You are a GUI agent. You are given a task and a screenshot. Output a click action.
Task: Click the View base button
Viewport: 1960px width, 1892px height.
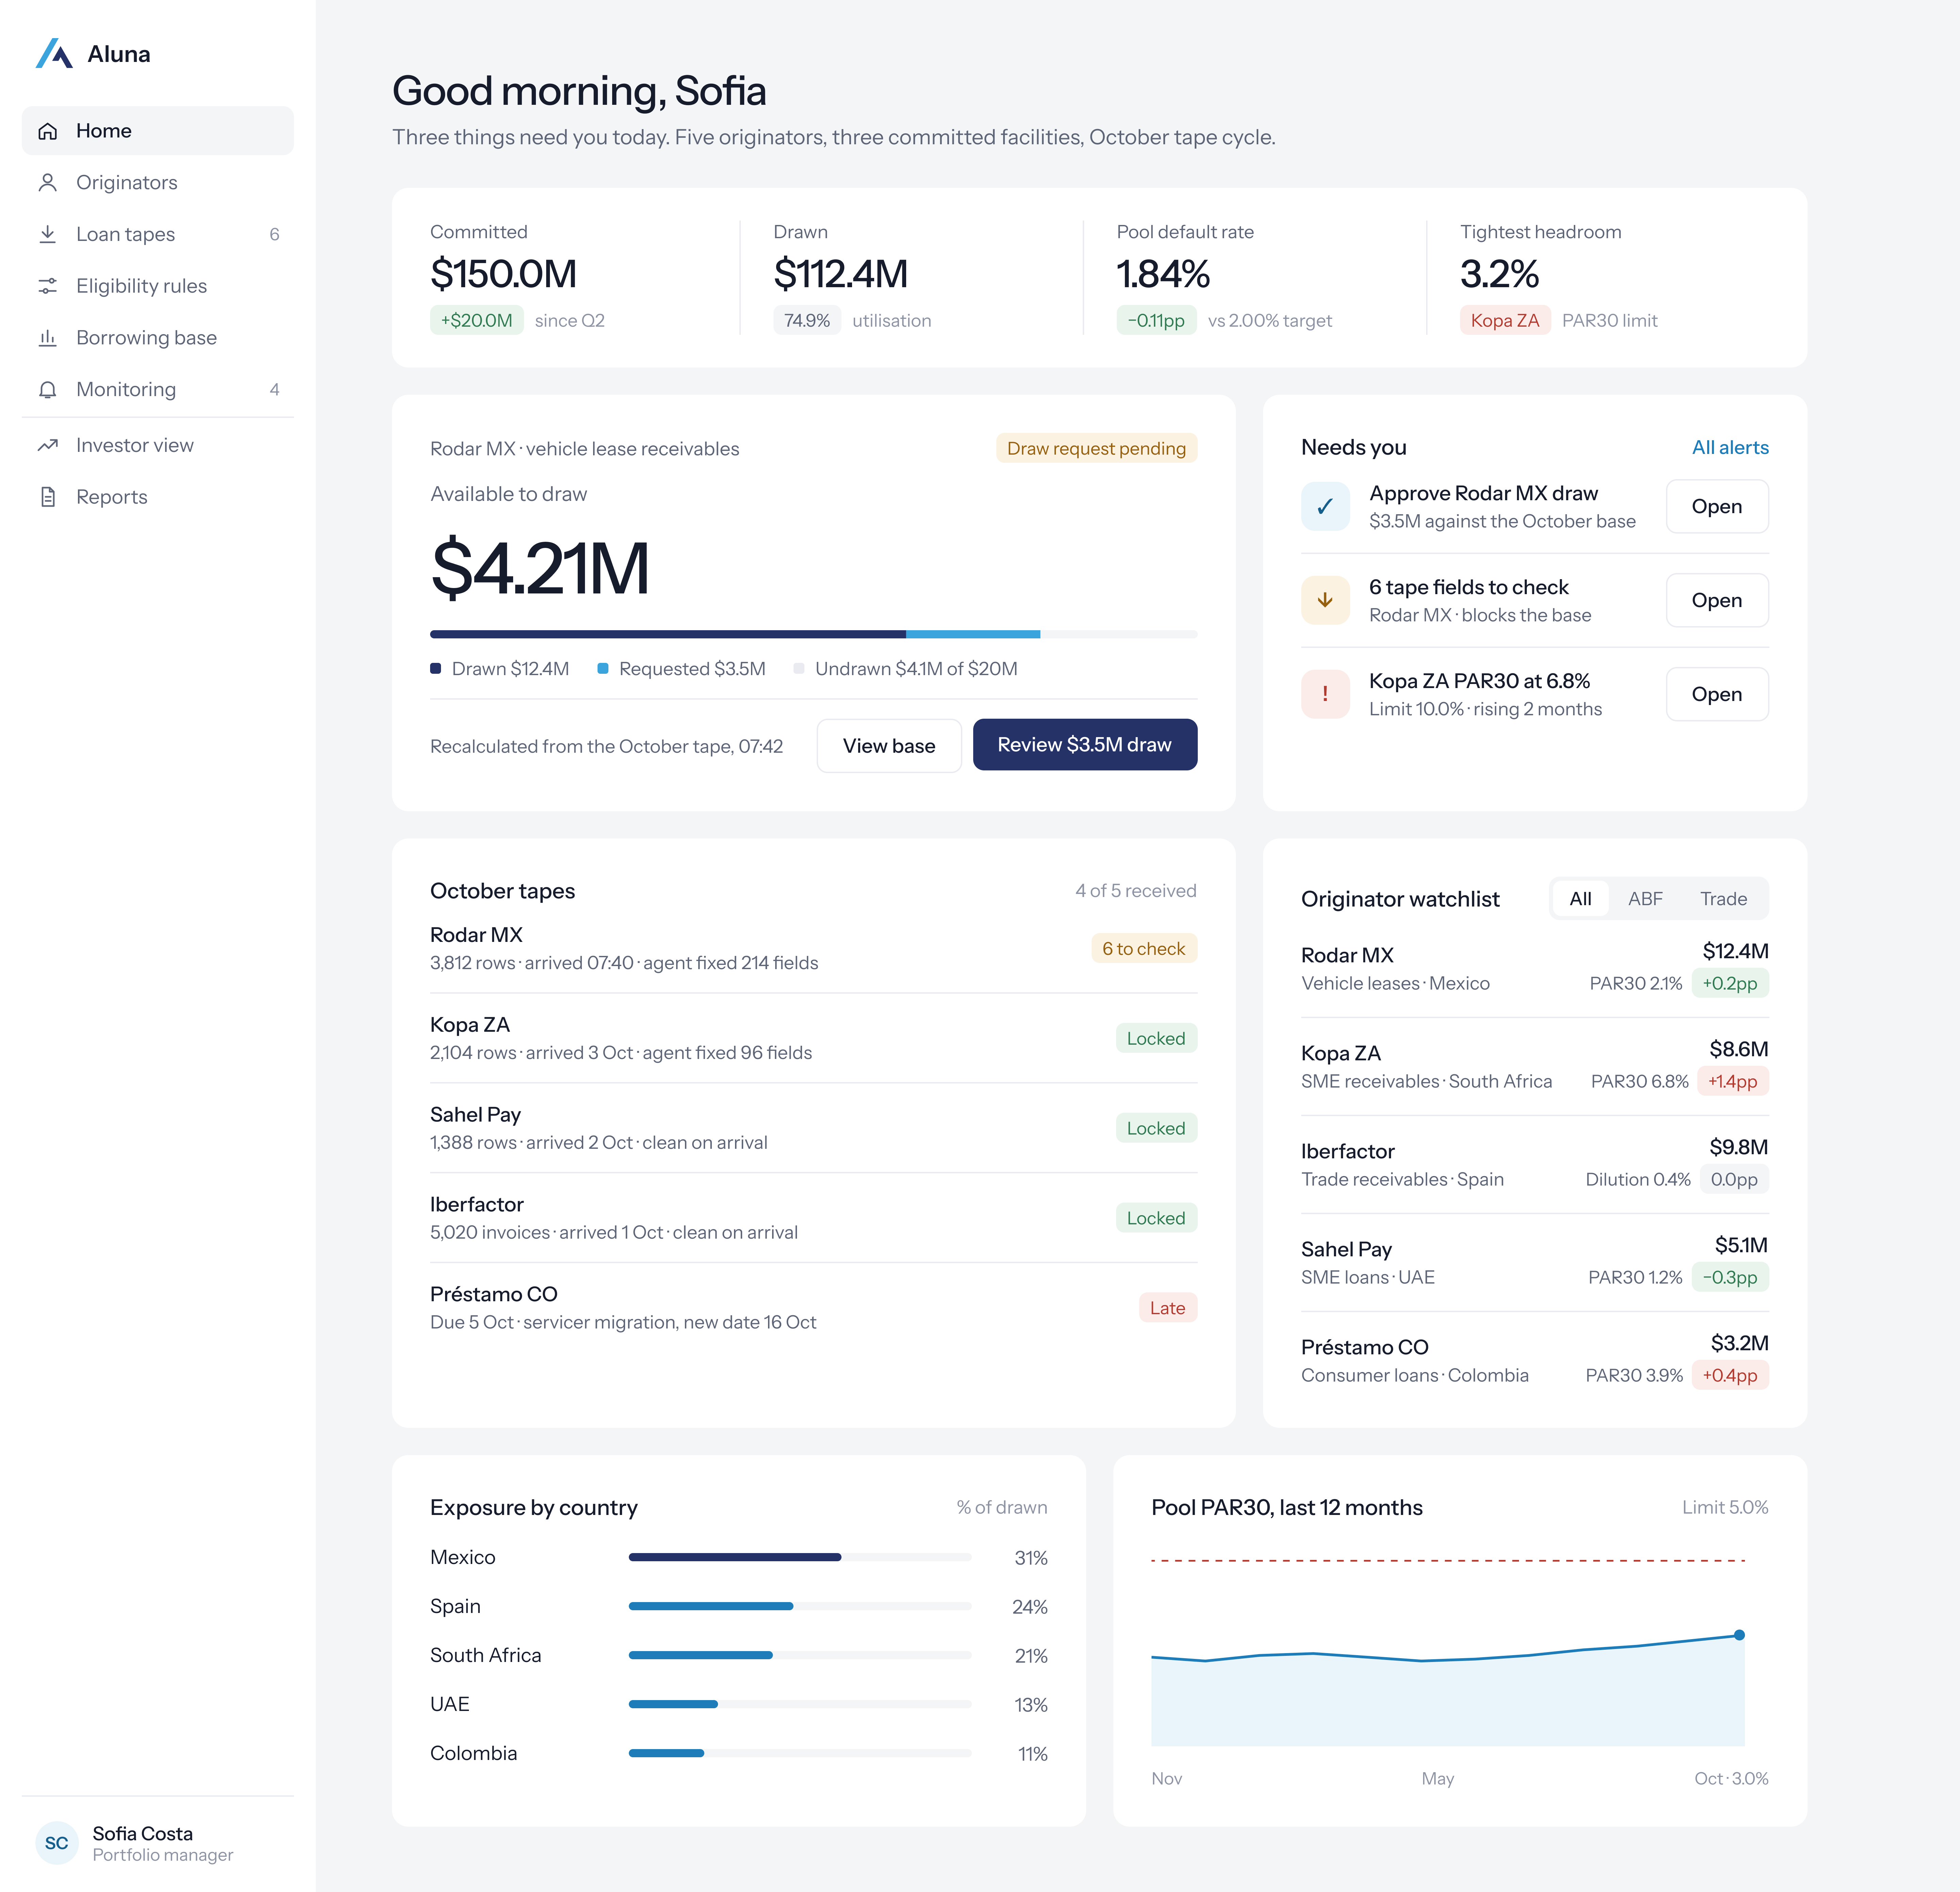pyautogui.click(x=889, y=746)
